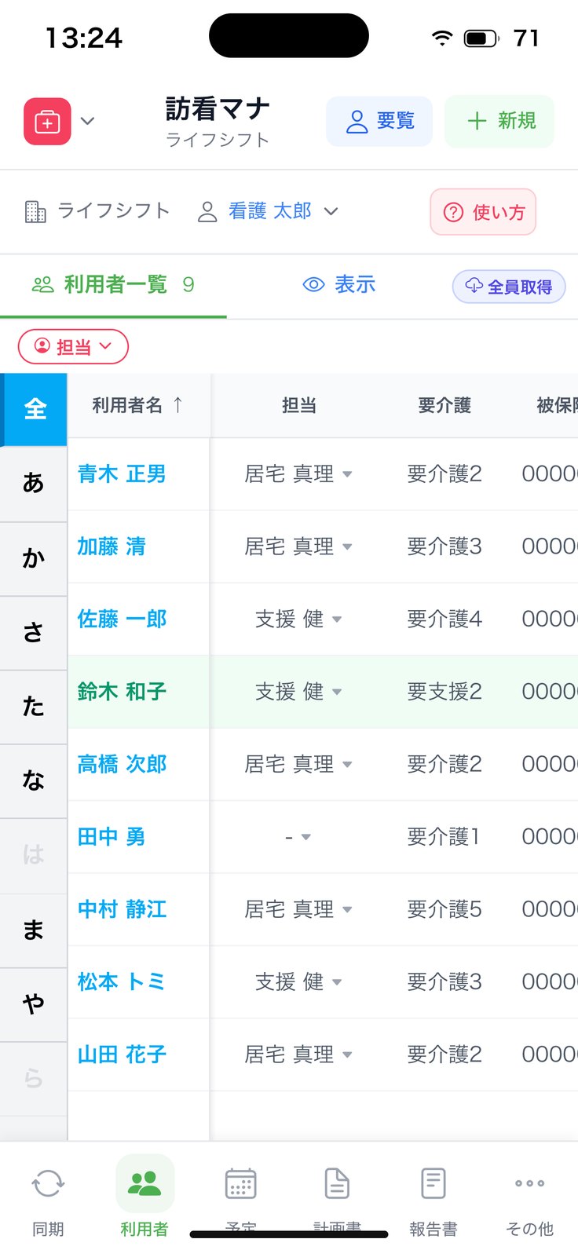Expand the chevron beside the medical kit icon
578x1250 pixels.
point(88,122)
